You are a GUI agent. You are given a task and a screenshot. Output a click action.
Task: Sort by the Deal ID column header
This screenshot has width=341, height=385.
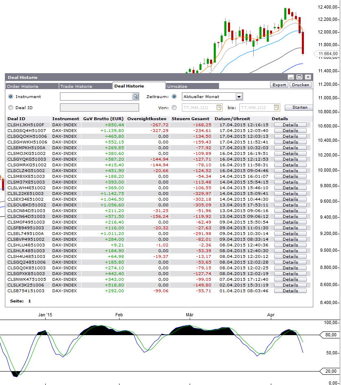pyautogui.click(x=16, y=119)
